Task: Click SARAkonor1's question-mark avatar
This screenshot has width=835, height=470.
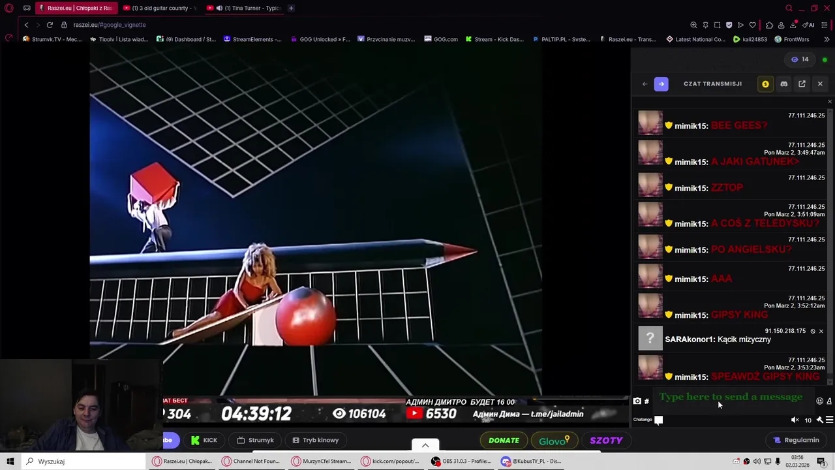Action: [x=650, y=338]
